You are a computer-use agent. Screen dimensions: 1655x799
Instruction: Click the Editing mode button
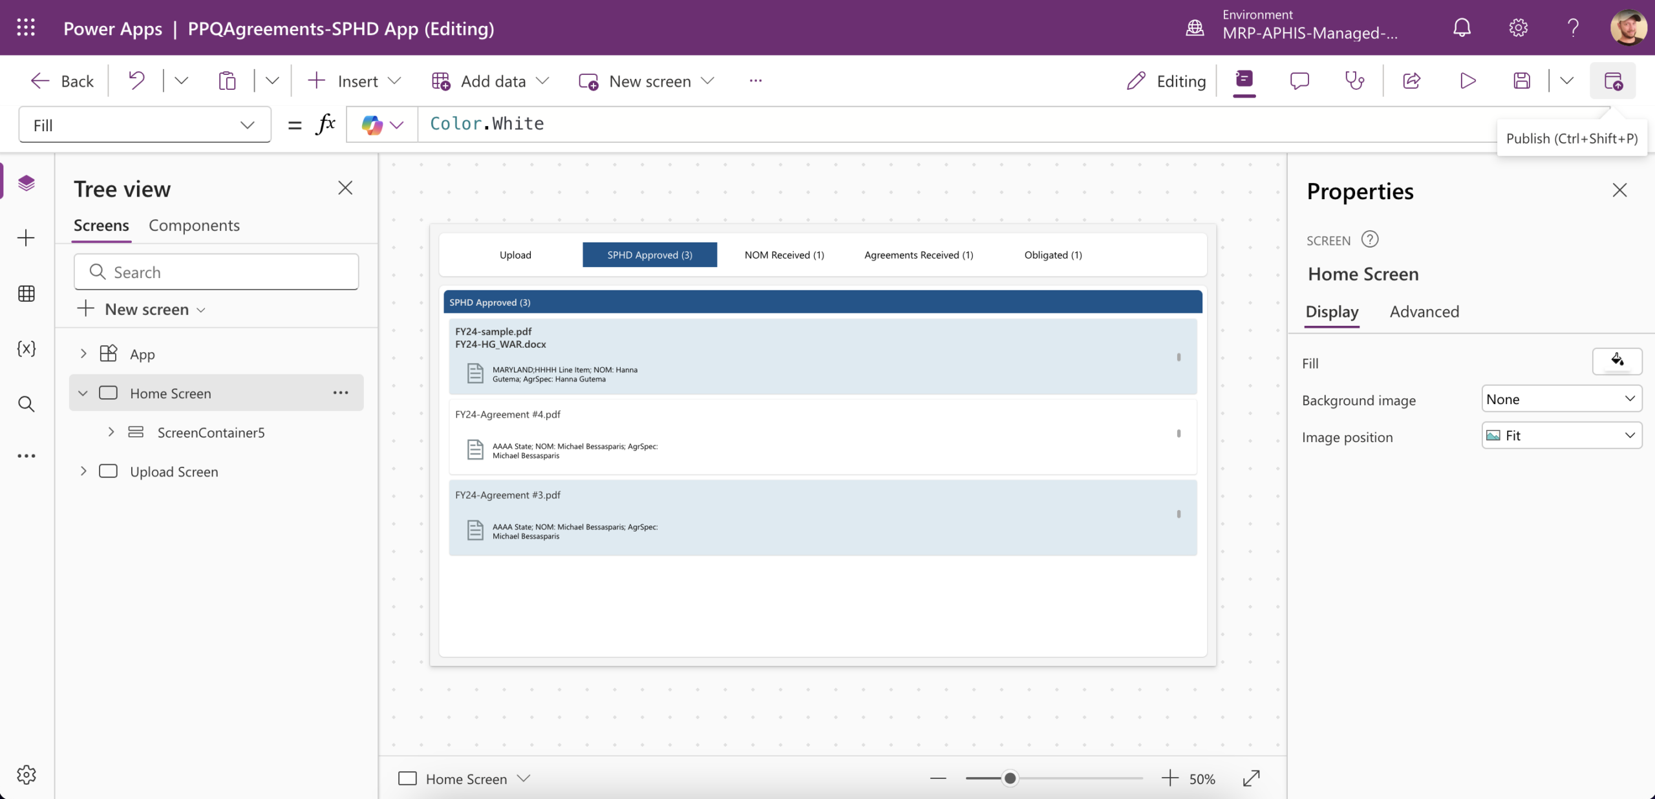coord(1166,81)
